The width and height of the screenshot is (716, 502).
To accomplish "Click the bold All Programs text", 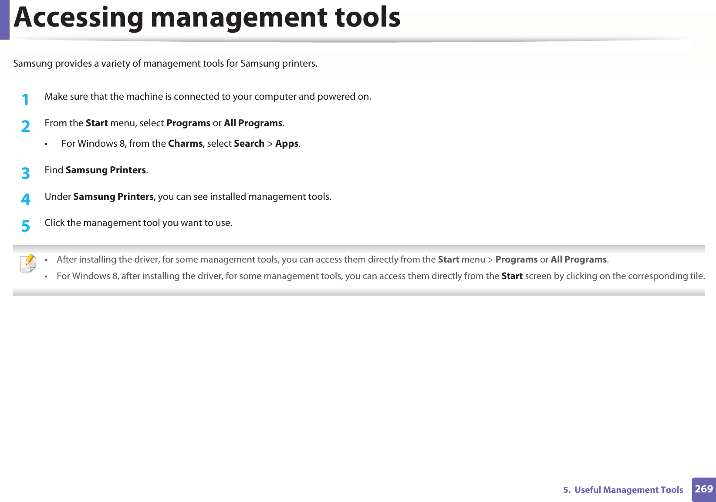I will click(x=253, y=123).
